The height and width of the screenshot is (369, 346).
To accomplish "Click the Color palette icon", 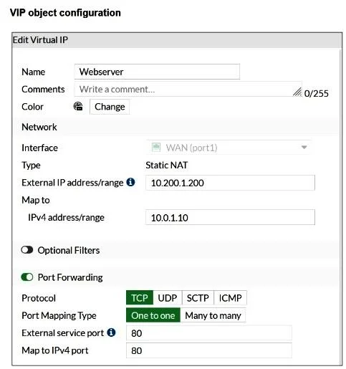I will [78, 106].
